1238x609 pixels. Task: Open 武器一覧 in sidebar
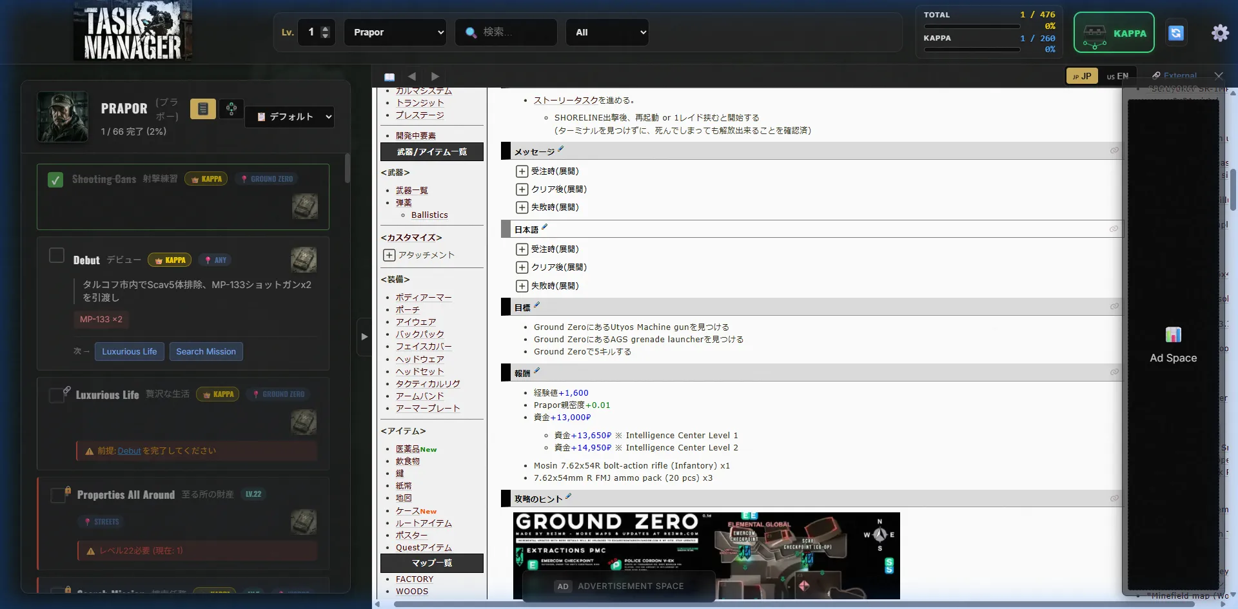click(x=412, y=191)
